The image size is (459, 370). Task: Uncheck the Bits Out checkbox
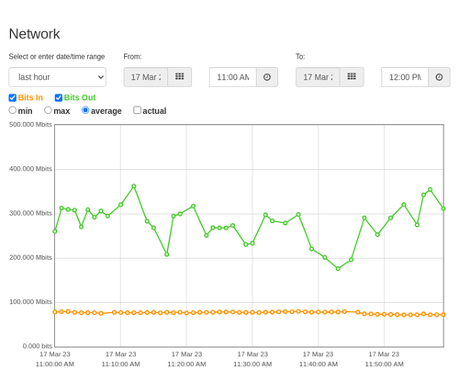59,97
